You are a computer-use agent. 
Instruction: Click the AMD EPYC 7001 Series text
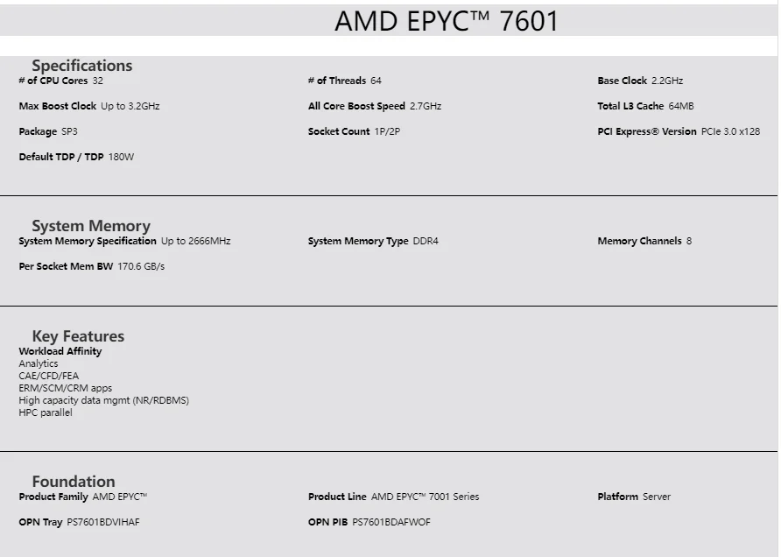(425, 497)
